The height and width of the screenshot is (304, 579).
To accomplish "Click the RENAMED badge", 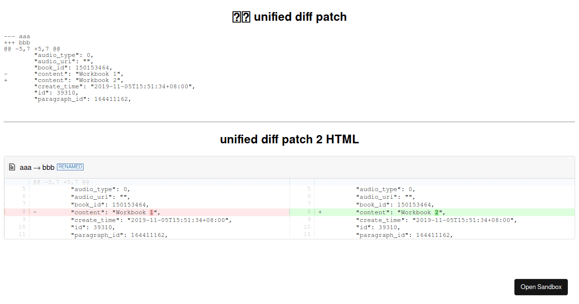I will click(x=70, y=167).
